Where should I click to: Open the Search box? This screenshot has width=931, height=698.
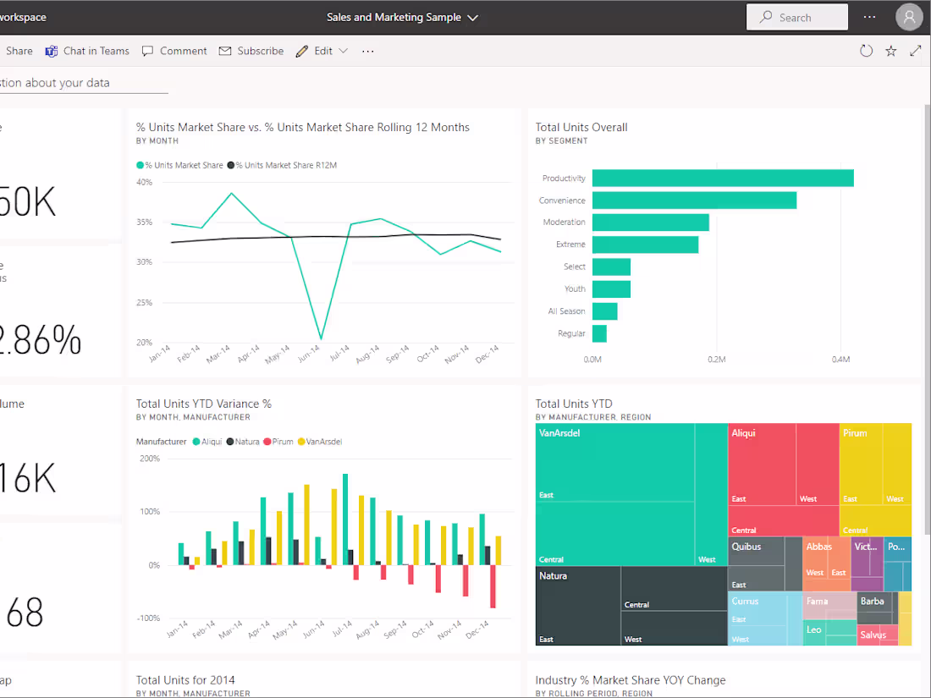pos(796,17)
